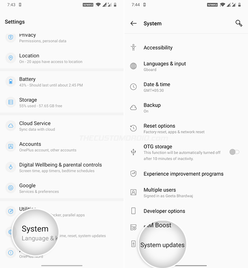Toggle the OTG storage switch
The height and width of the screenshot is (268, 248).
(234, 152)
